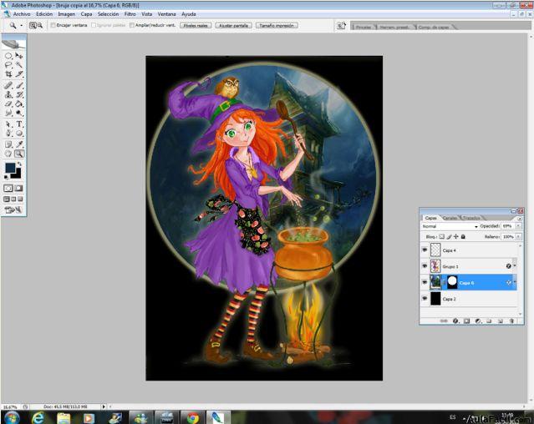
Task: Select the Brush tool
Action: click(x=19, y=85)
